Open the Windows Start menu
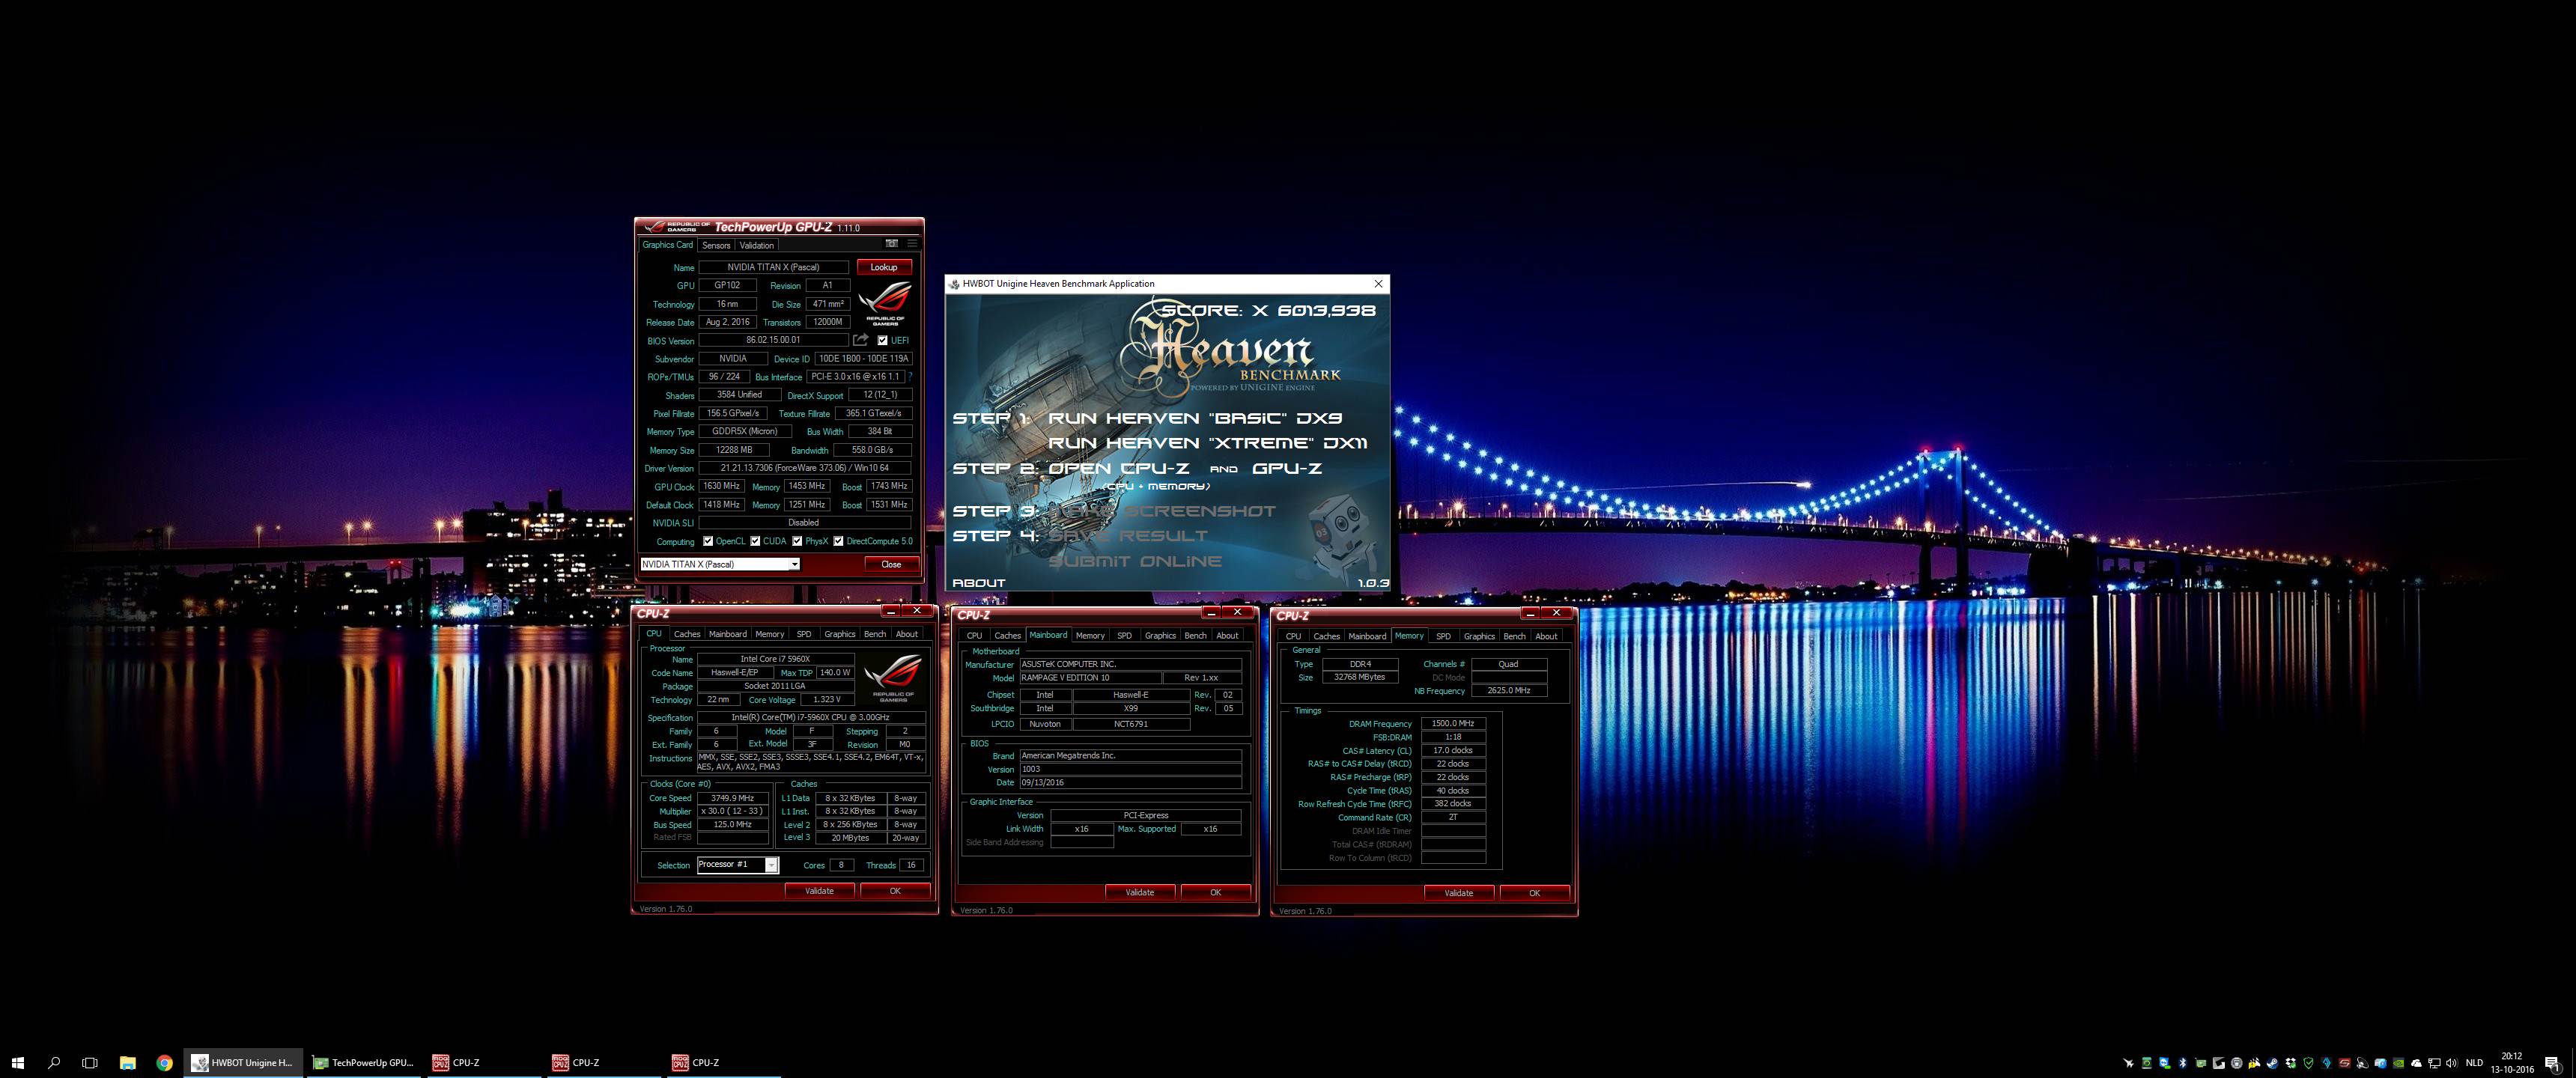 tap(17, 1062)
